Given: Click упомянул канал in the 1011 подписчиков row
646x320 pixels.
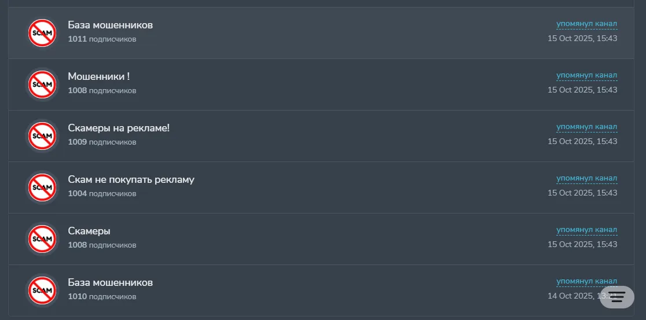Looking at the screenshot, I should pyautogui.click(x=587, y=24).
